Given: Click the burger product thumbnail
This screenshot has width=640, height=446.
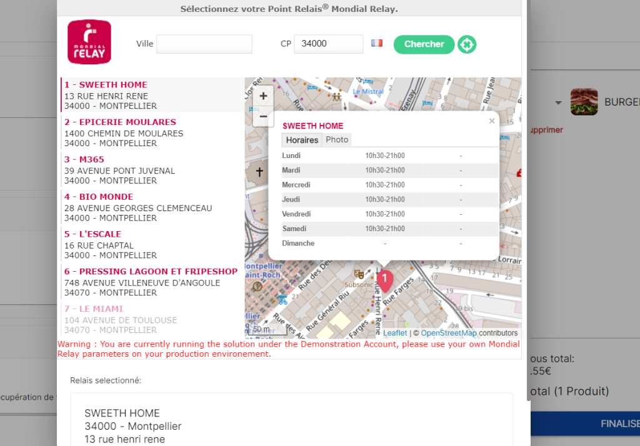Looking at the screenshot, I should 584,102.
